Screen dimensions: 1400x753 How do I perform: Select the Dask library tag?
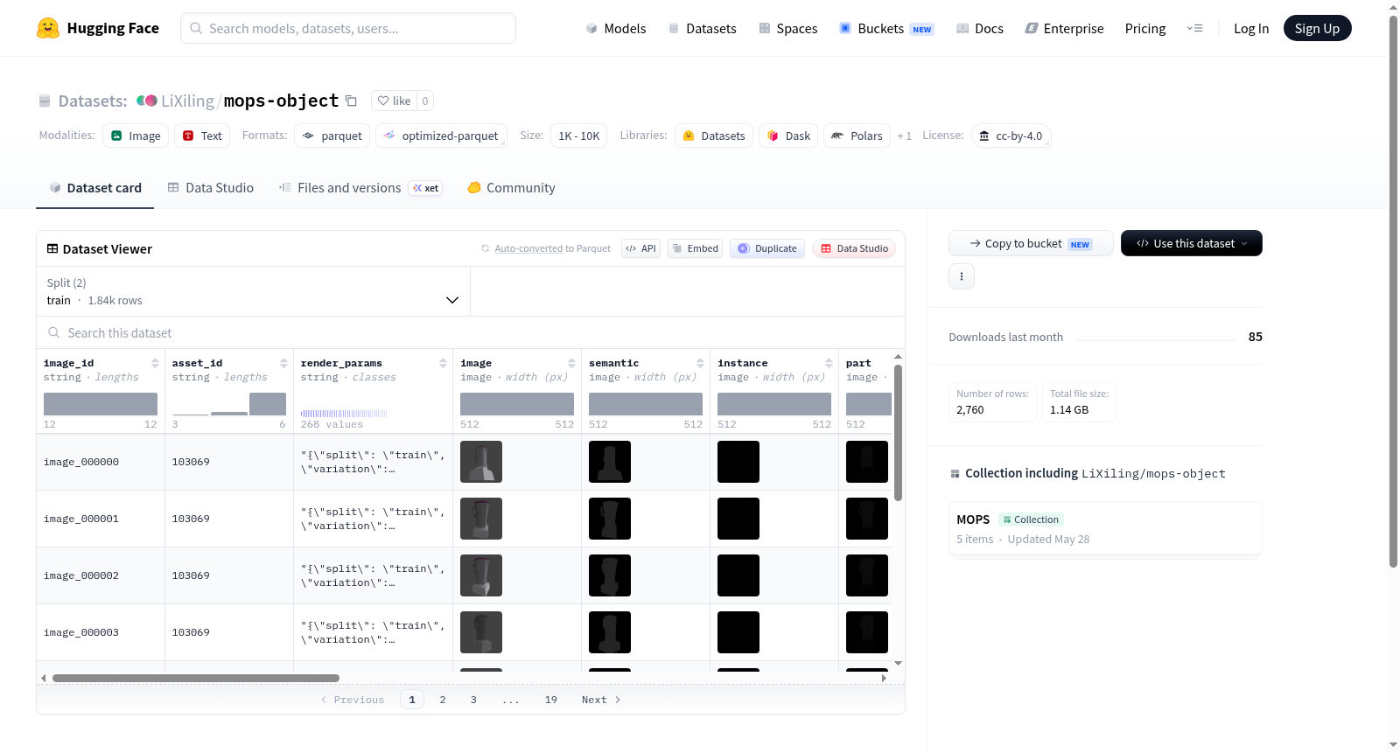(x=788, y=136)
